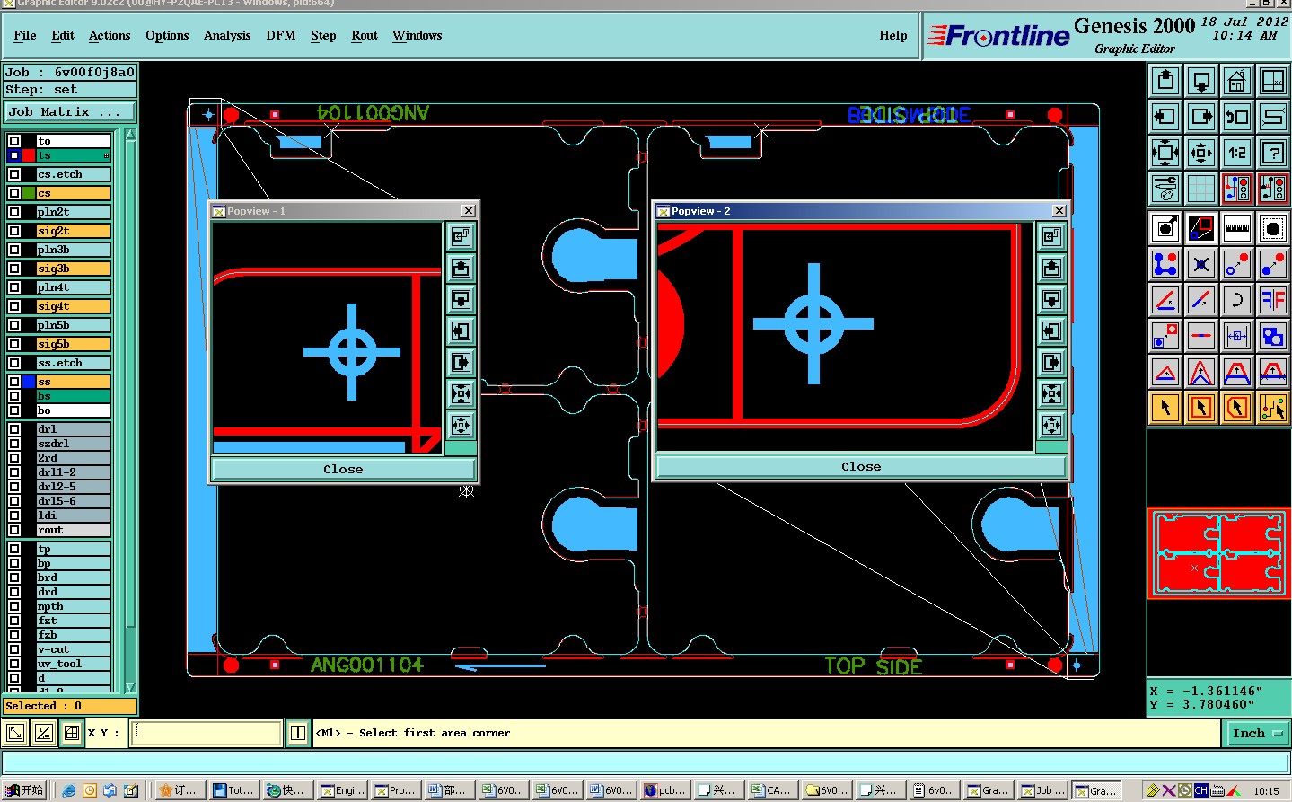
Task: Select the area zoom rectangle tool
Action: [1201, 228]
